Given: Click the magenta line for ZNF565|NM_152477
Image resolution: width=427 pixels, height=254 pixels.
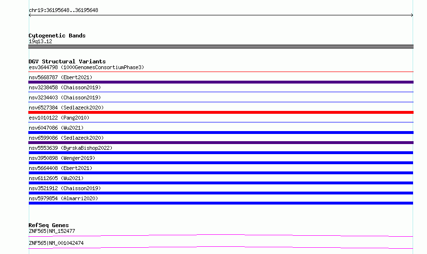Looking at the screenshot, I should pyautogui.click(x=221, y=235).
